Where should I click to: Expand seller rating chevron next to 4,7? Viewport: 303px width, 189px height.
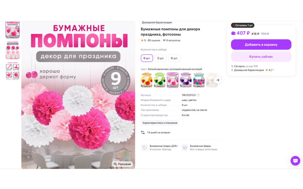tap(274, 70)
